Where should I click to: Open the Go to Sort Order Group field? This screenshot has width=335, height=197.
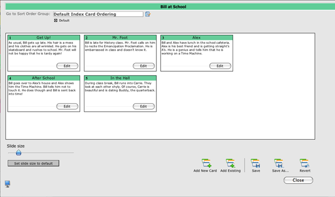(98, 14)
